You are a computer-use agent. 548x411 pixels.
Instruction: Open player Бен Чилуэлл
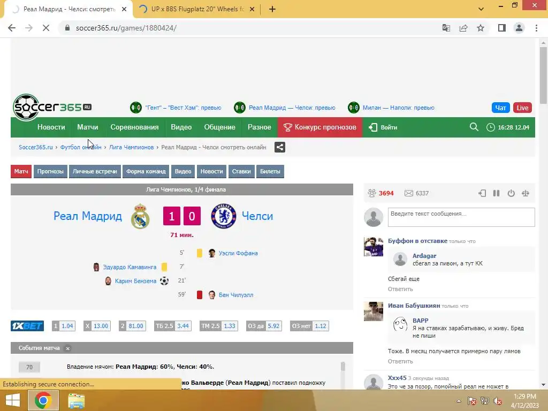click(x=236, y=295)
